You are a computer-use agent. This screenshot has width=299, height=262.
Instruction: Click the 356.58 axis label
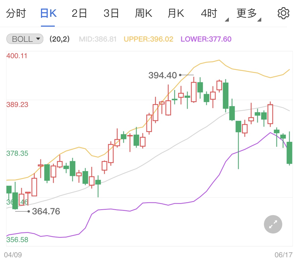click(17, 240)
